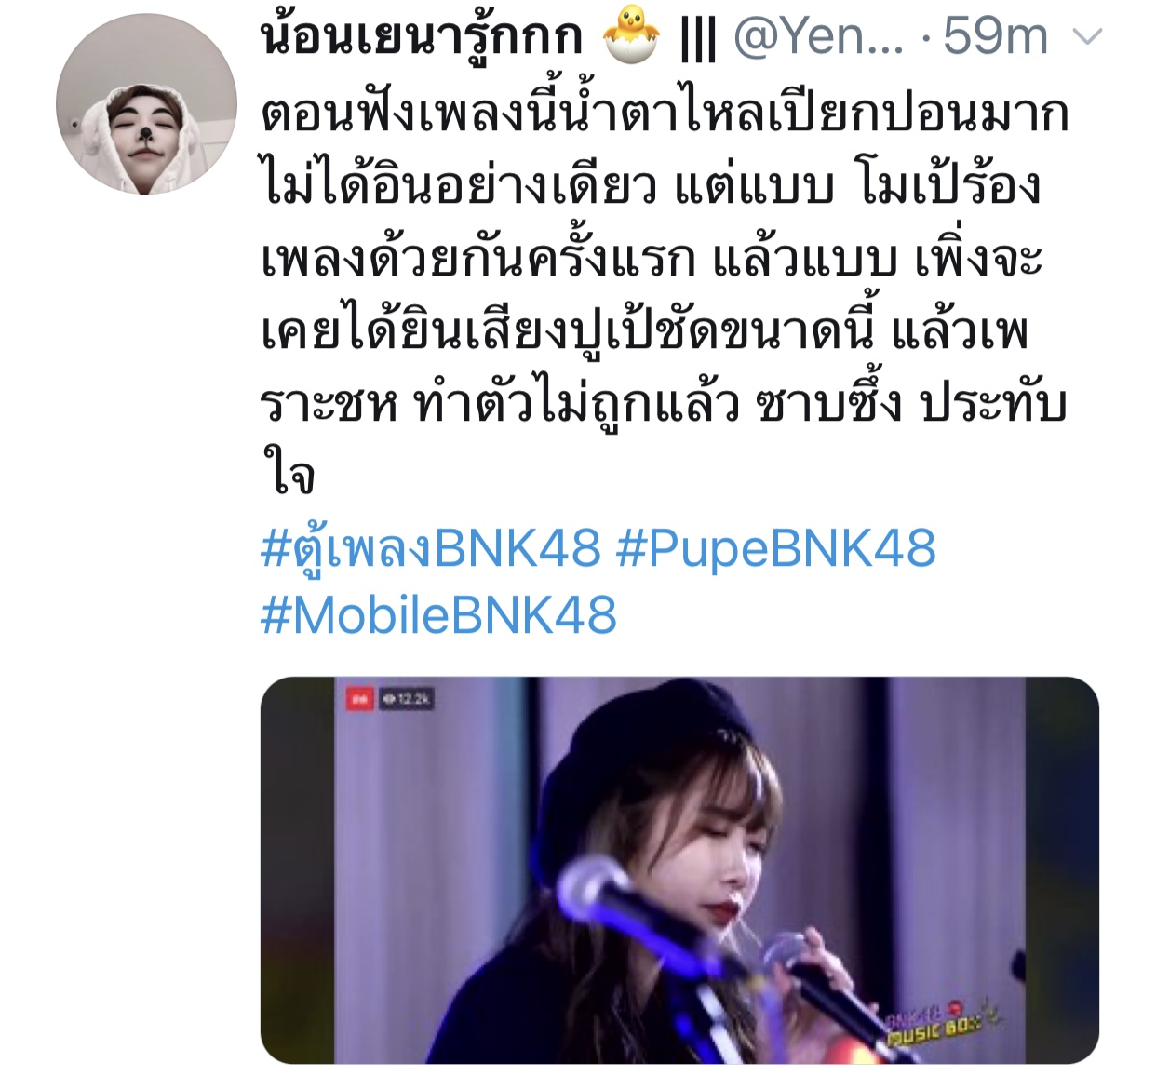
Task: Open the #PupeBNK48 hashtag
Action: 775,547
